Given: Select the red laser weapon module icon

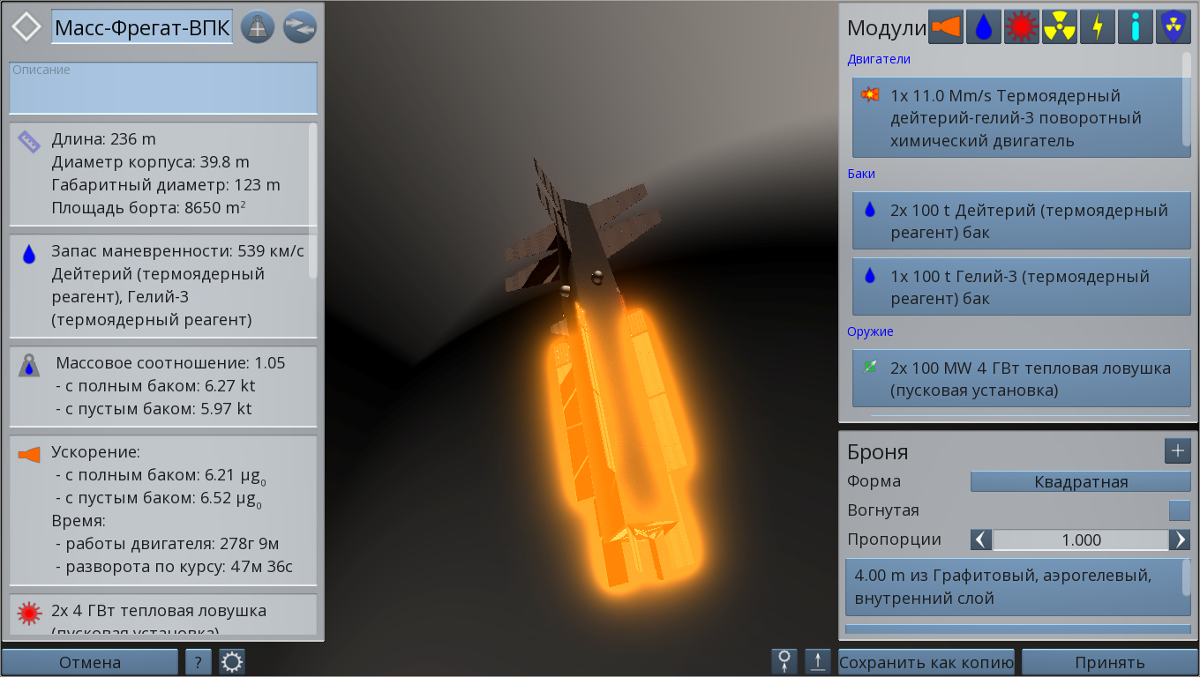Looking at the screenshot, I should pyautogui.click(x=1022, y=27).
